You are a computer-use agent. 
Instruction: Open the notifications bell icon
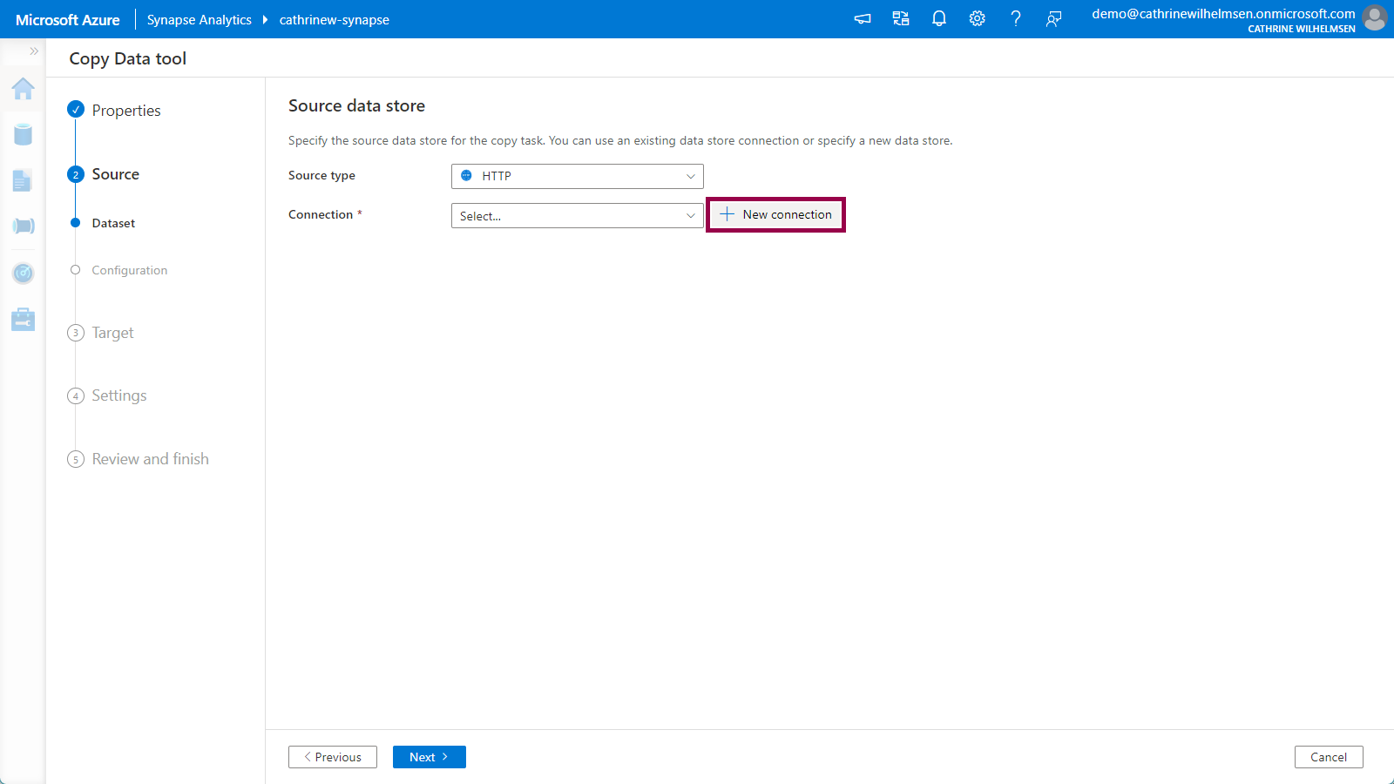[939, 19]
